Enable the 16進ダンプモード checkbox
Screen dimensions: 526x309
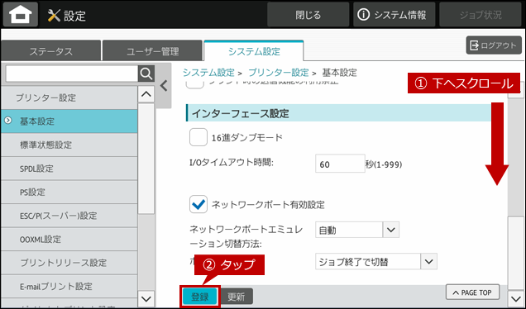tap(198, 137)
